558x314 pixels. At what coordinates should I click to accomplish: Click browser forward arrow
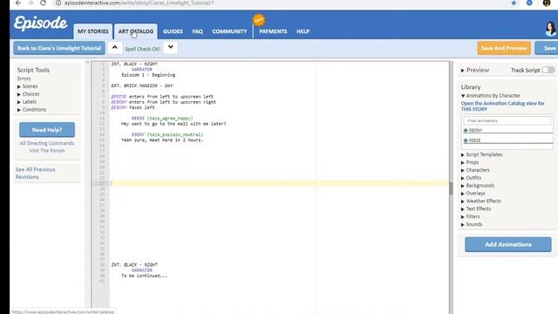point(31,3)
